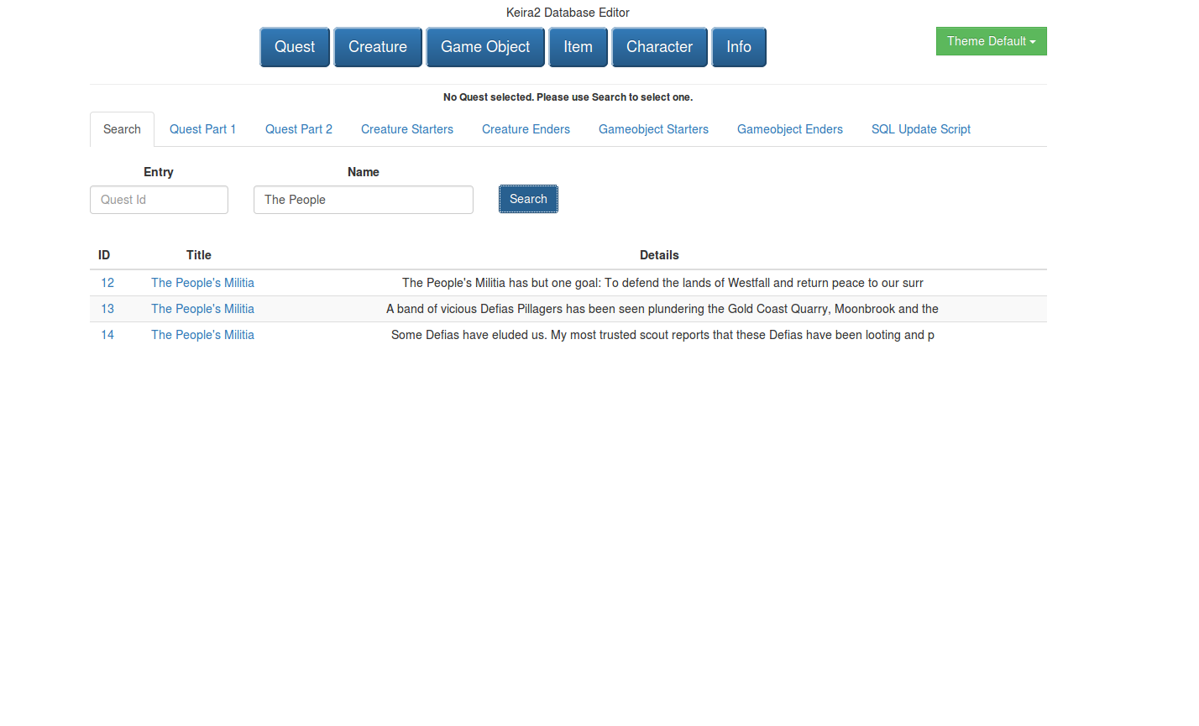Open The People's Militia title in row 12

coord(202,283)
